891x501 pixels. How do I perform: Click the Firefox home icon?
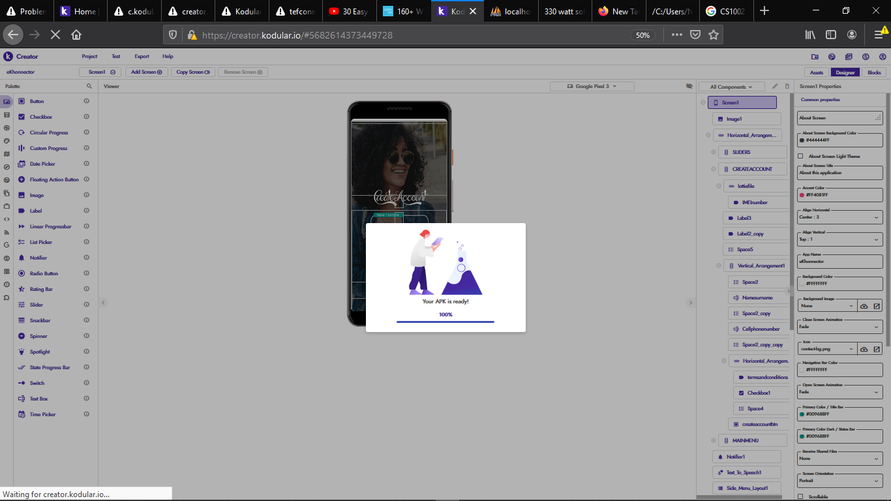coord(76,35)
